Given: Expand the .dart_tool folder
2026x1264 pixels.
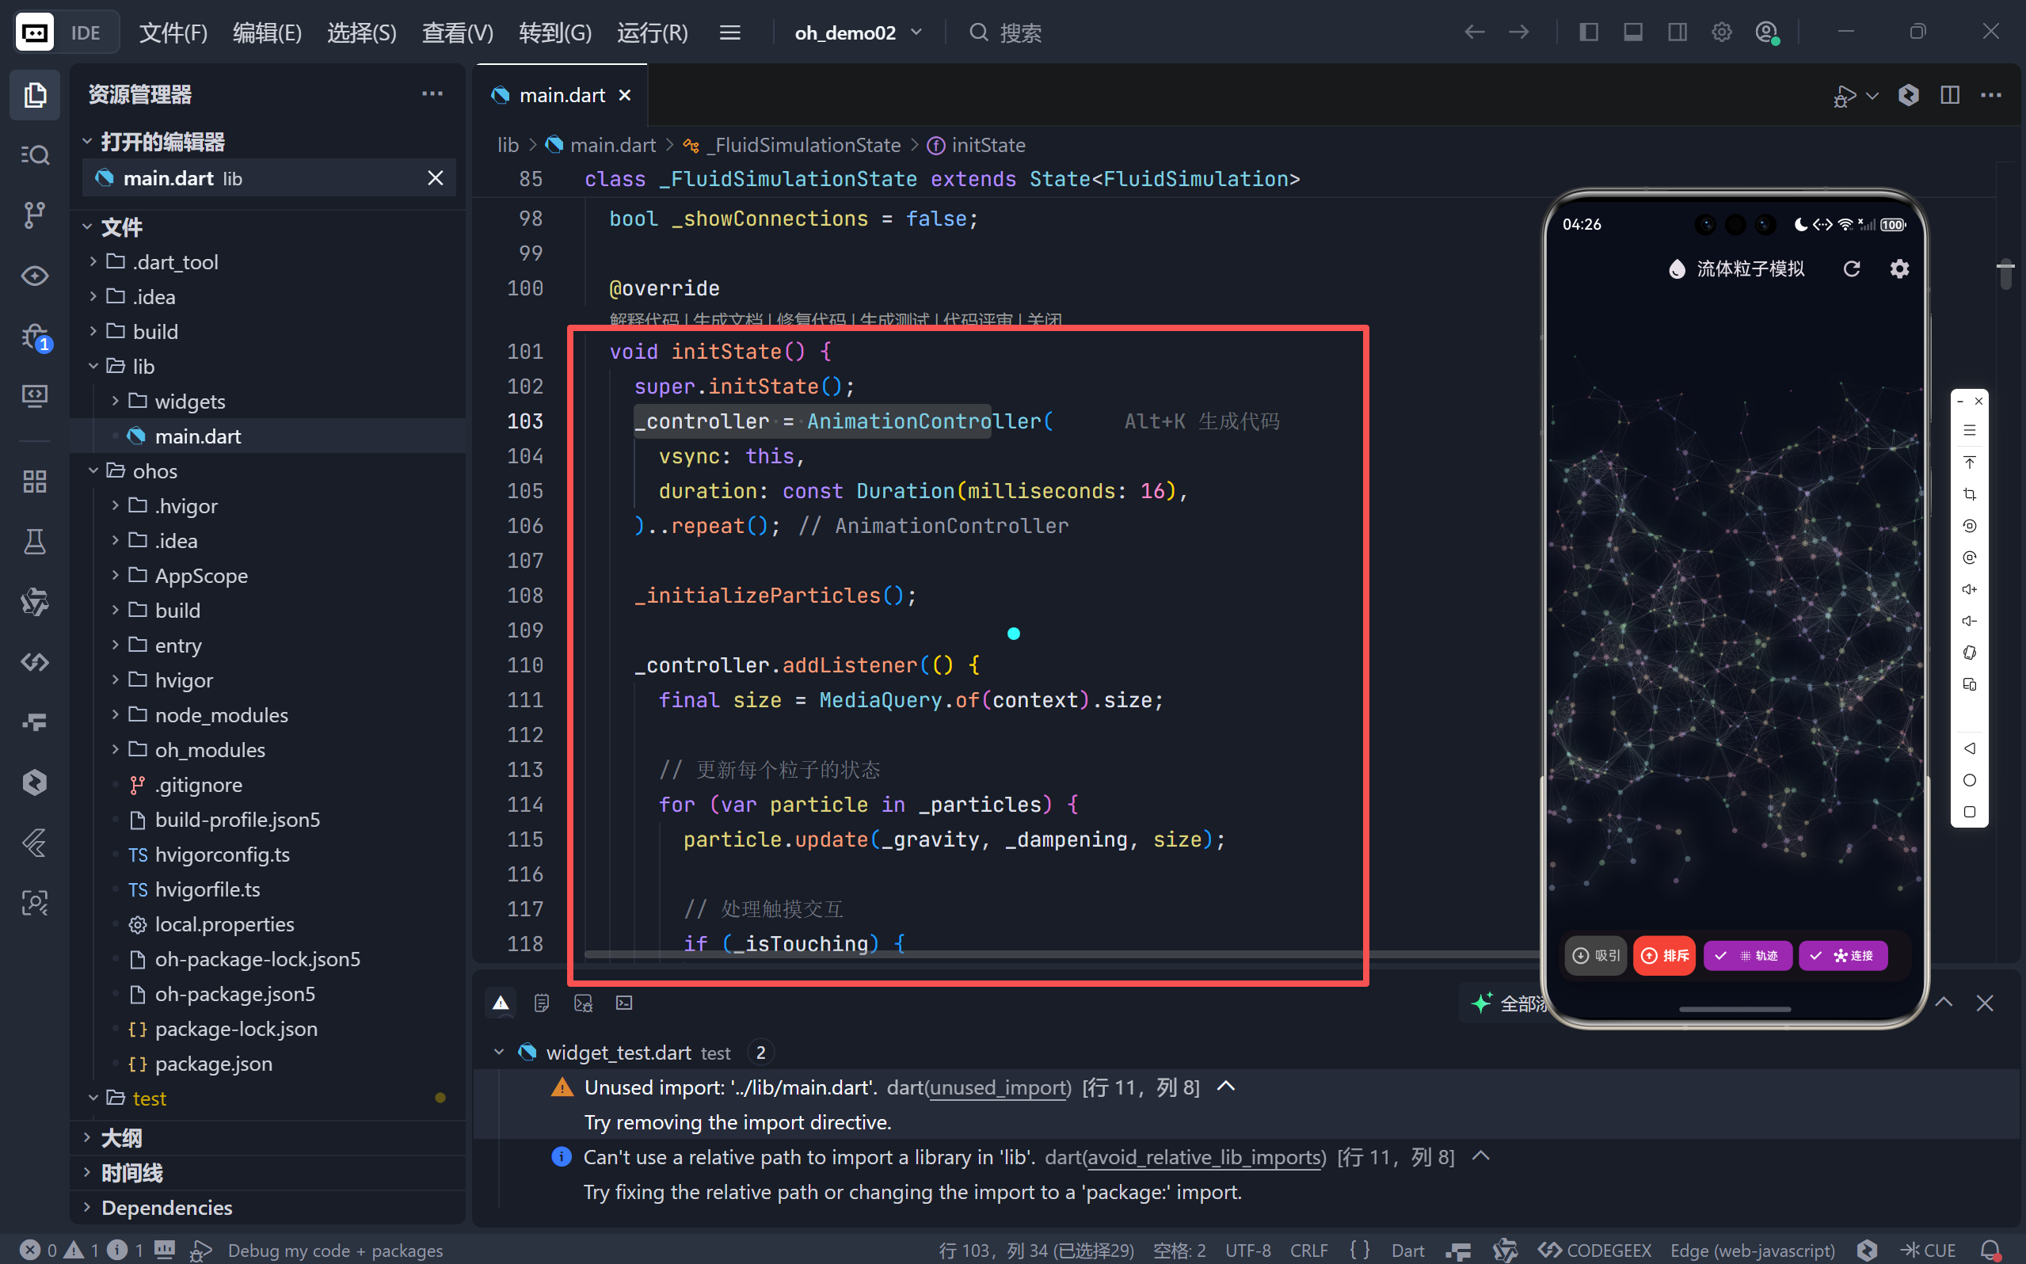Looking at the screenshot, I should (x=175, y=262).
